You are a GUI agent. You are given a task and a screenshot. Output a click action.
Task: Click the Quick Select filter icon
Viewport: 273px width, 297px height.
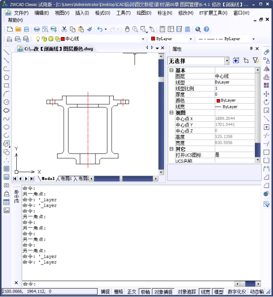[256, 60]
